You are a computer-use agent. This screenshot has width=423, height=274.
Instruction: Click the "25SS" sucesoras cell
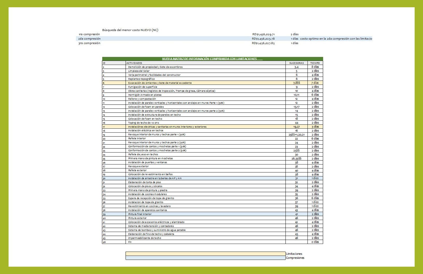click(x=297, y=150)
